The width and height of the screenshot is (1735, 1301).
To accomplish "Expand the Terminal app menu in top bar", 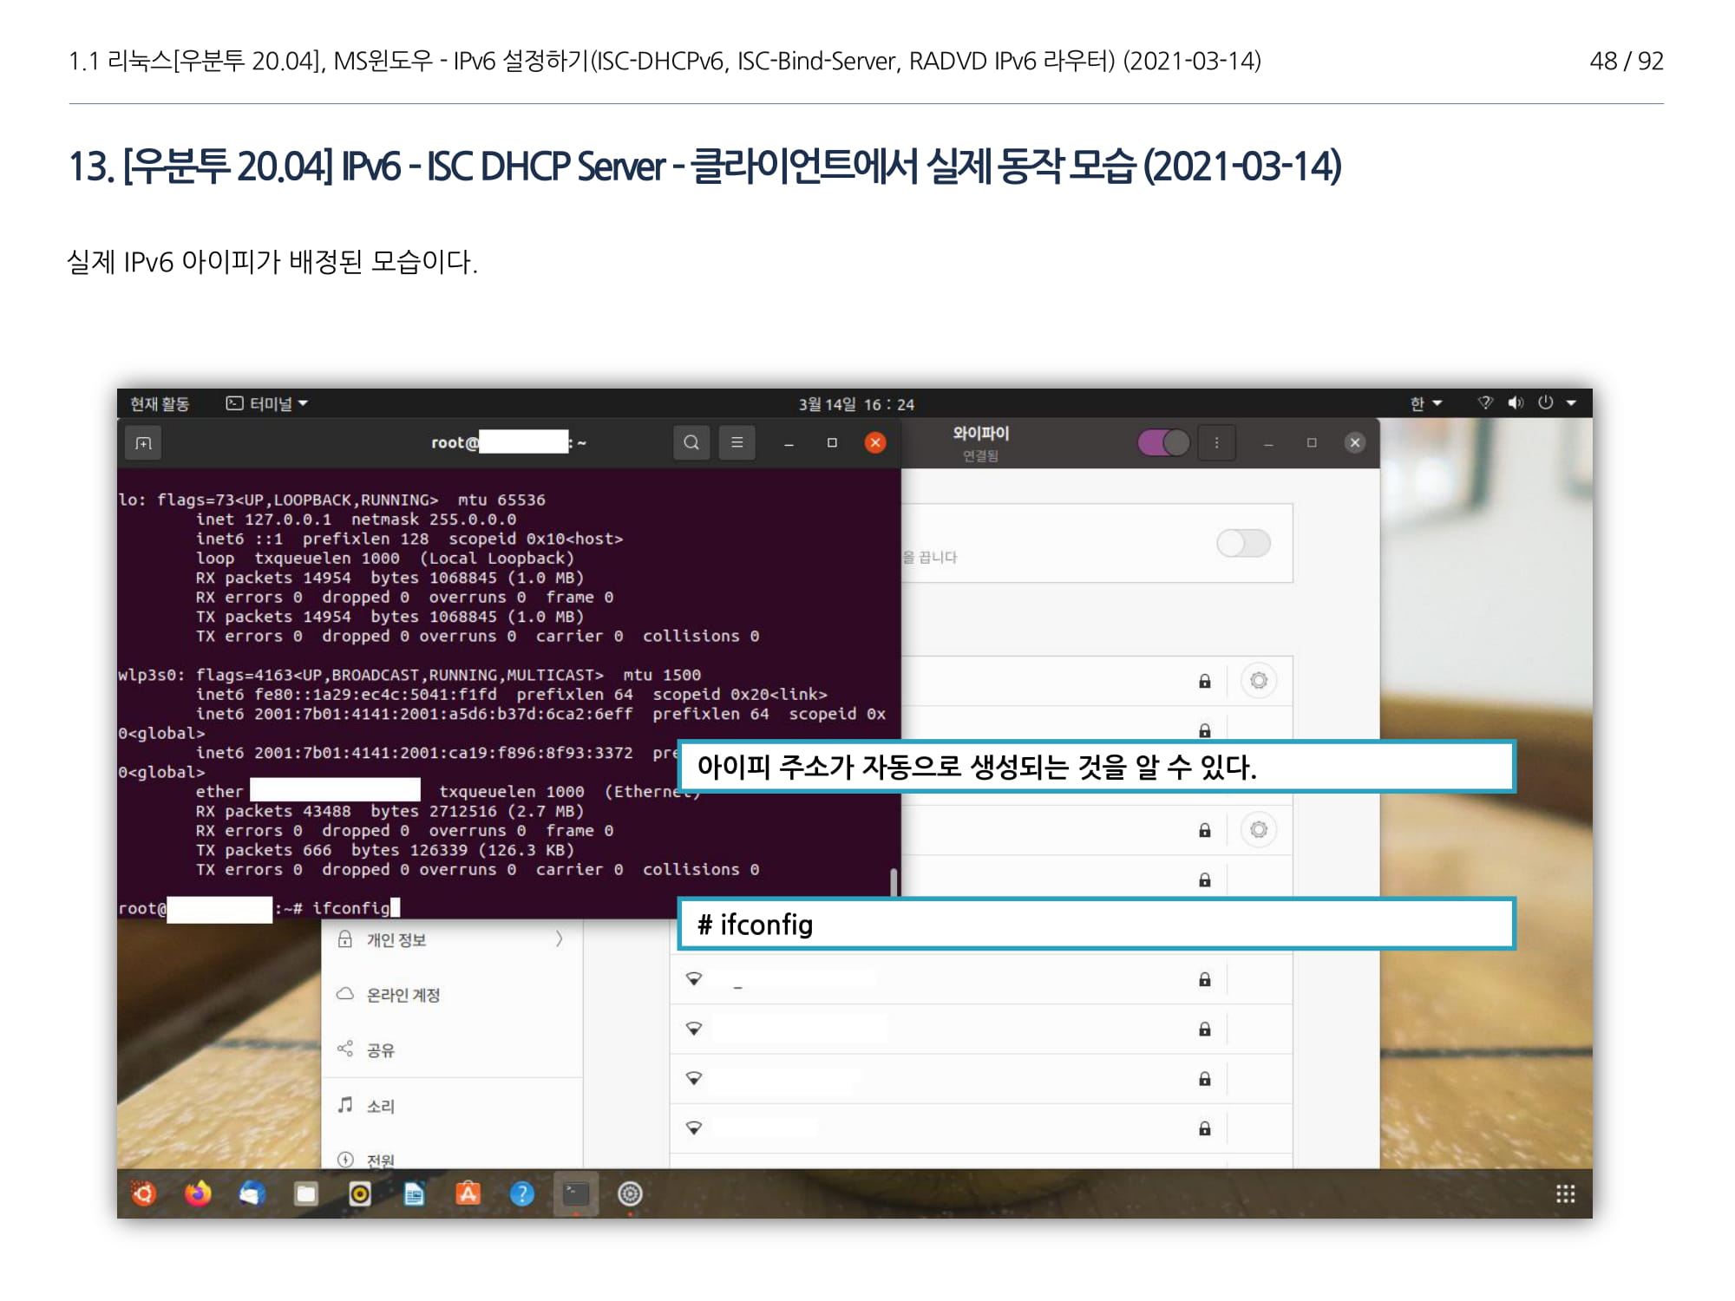I will click(267, 403).
